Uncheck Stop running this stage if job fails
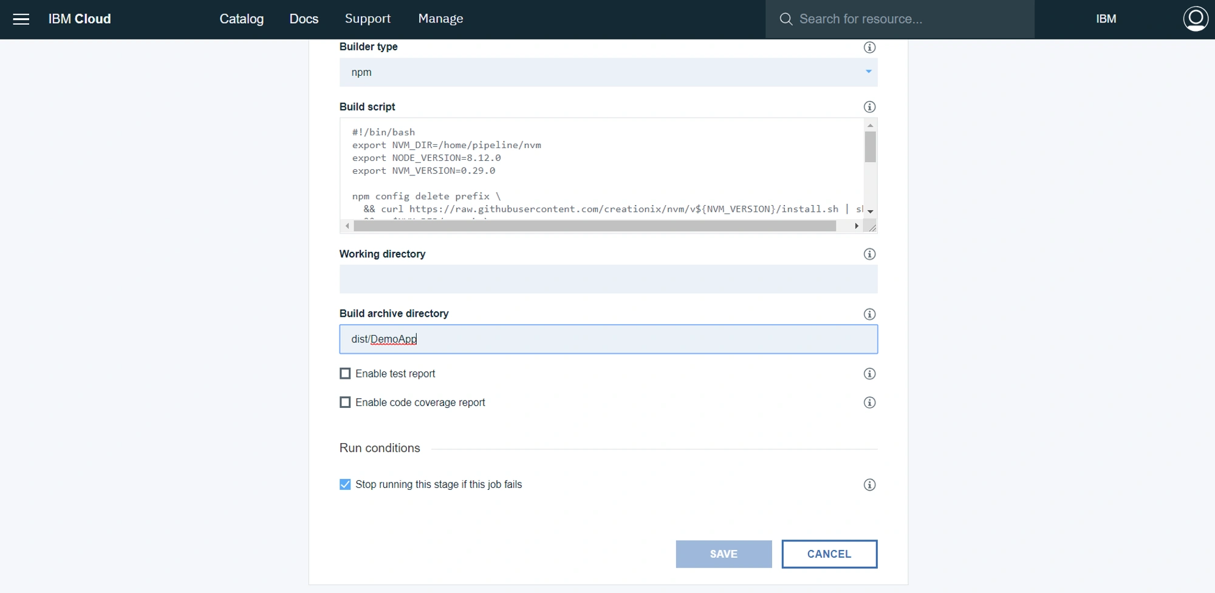The width and height of the screenshot is (1215, 593). click(345, 484)
